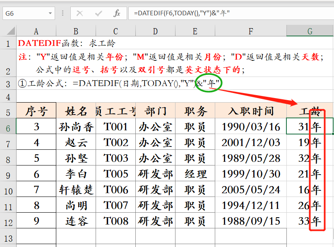Select row 4 header
This screenshot has width=334, height=247.
8,96
